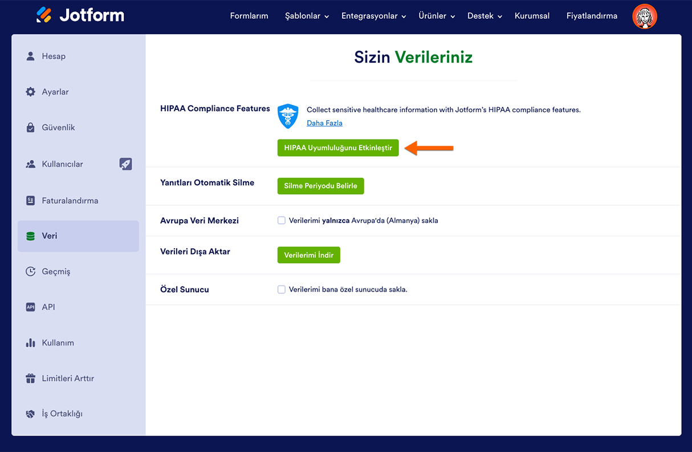
Task: Open the Faturalandırma sidebar section
Action: click(78, 200)
